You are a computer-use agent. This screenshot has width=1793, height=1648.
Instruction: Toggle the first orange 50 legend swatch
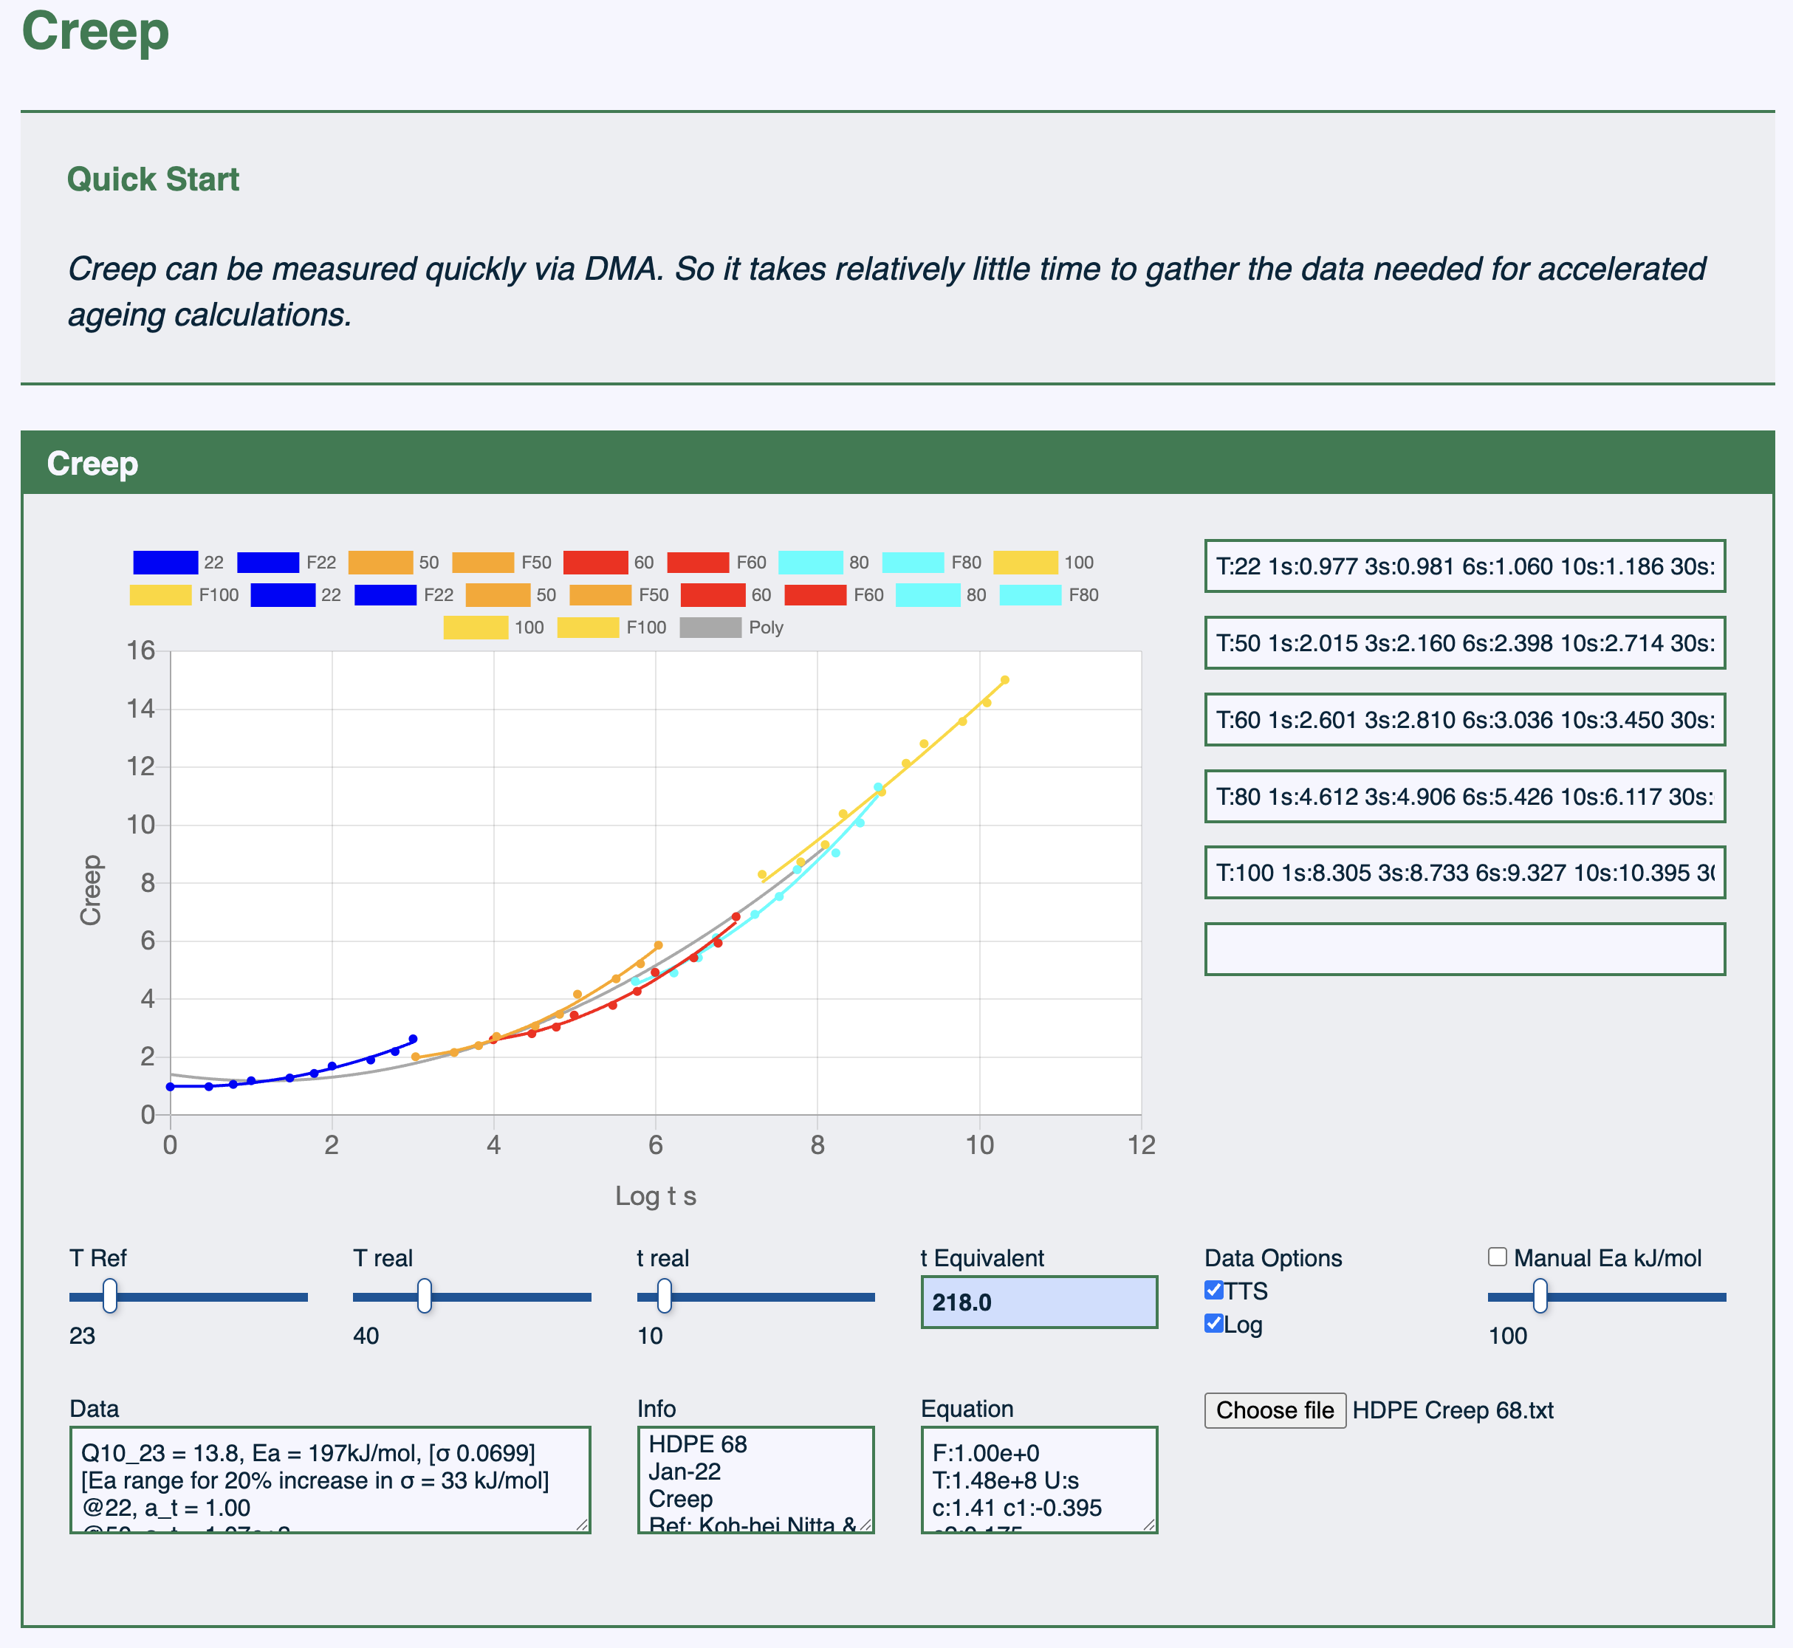click(380, 562)
